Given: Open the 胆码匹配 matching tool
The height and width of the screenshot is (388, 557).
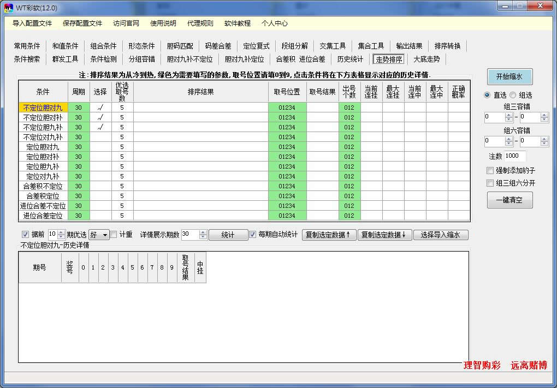Looking at the screenshot, I should [x=179, y=46].
